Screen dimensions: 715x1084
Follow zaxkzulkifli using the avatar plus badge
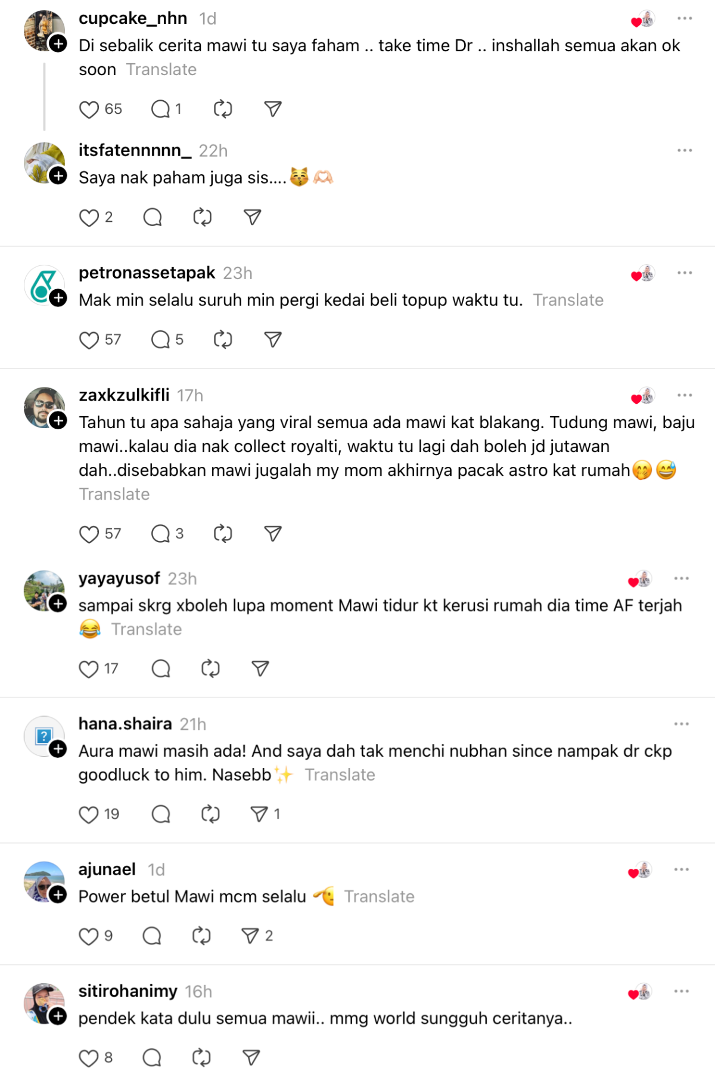[58, 421]
